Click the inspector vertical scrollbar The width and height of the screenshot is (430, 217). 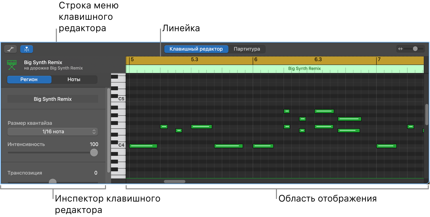click(x=109, y=130)
